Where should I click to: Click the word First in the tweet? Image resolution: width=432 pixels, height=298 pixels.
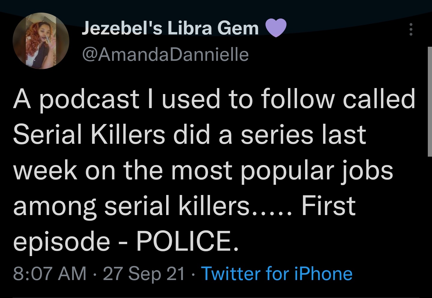(x=328, y=206)
